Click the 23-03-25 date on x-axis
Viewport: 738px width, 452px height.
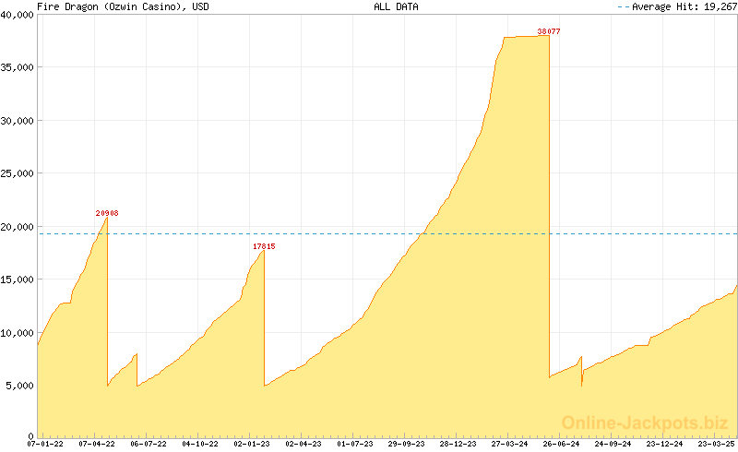pyautogui.click(x=715, y=444)
